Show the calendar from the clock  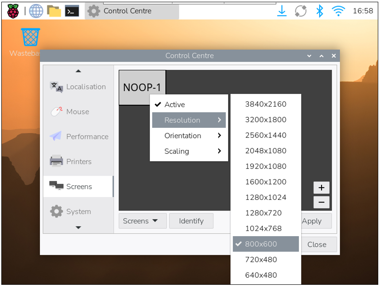(363, 11)
